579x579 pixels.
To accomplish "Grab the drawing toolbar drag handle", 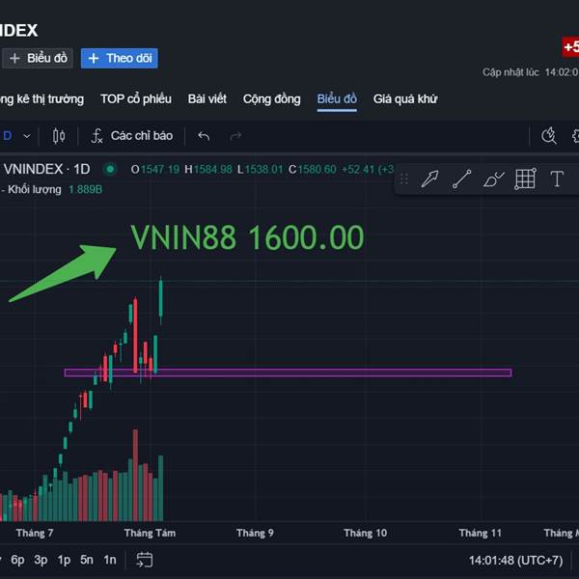I will pyautogui.click(x=404, y=179).
